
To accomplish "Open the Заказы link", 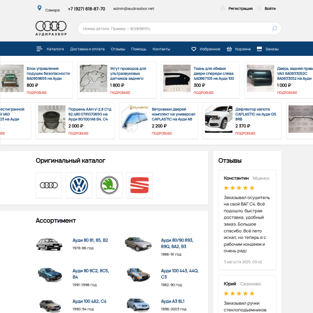I will [272, 49].
